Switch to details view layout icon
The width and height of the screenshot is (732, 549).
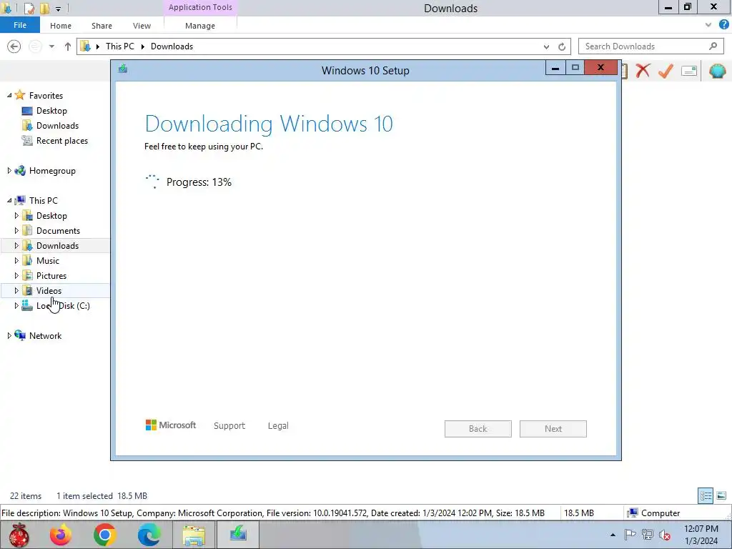pyautogui.click(x=706, y=496)
